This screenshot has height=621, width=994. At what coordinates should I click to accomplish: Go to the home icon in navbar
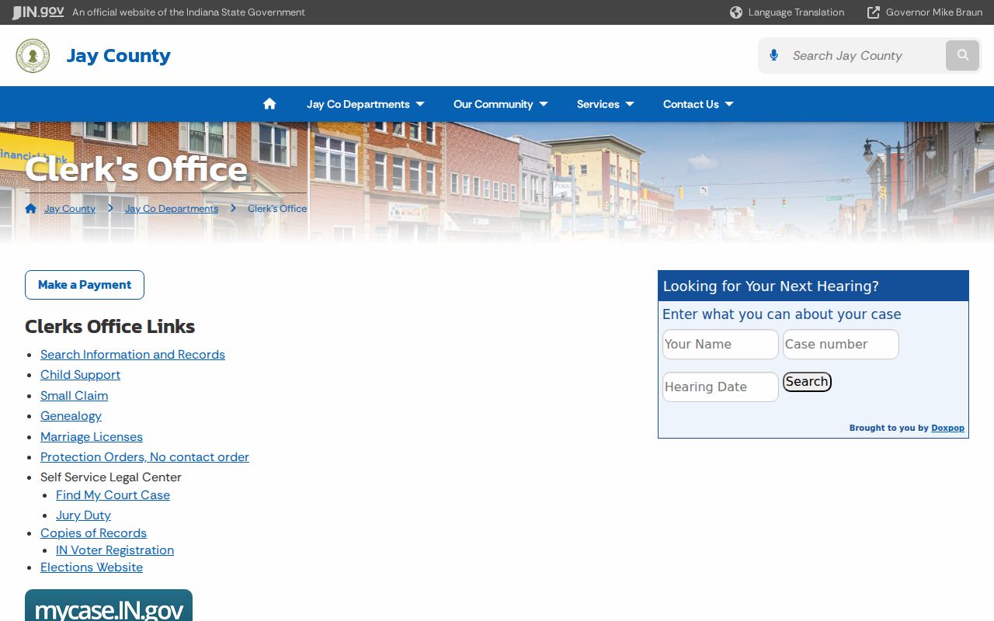pyautogui.click(x=269, y=104)
